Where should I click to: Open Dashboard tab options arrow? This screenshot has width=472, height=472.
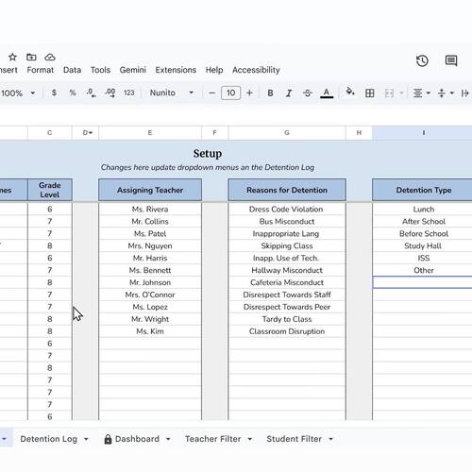tap(168, 439)
